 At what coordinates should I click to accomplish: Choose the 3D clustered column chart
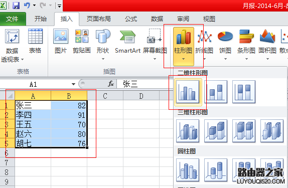click(x=188, y=131)
